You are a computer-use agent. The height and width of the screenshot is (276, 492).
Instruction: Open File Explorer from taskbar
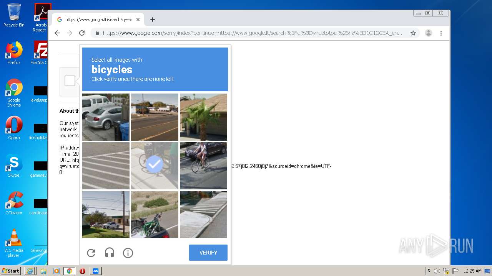(x=43, y=271)
